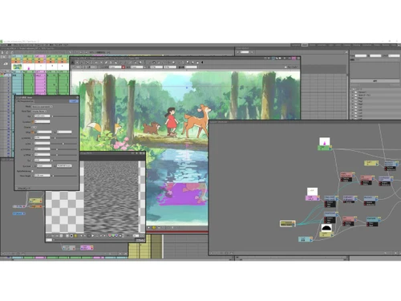Click the first column thumbnail in the xsheet header
The width and height of the screenshot is (401, 301).
point(17,67)
